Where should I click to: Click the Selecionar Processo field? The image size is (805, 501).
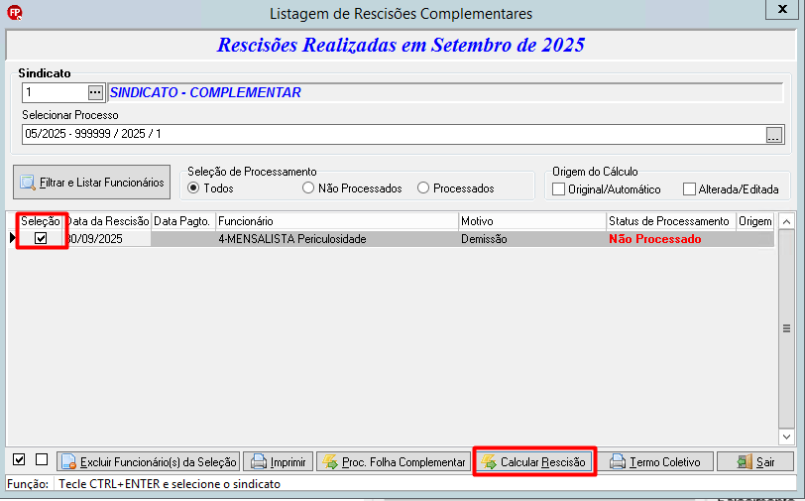[395, 134]
